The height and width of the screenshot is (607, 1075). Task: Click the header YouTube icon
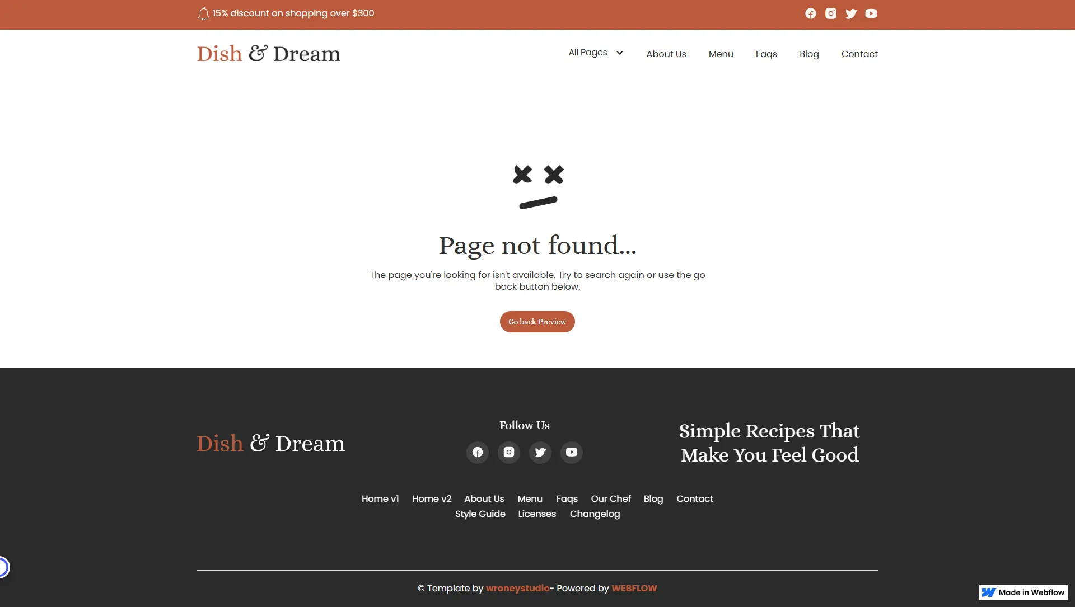pyautogui.click(x=871, y=13)
